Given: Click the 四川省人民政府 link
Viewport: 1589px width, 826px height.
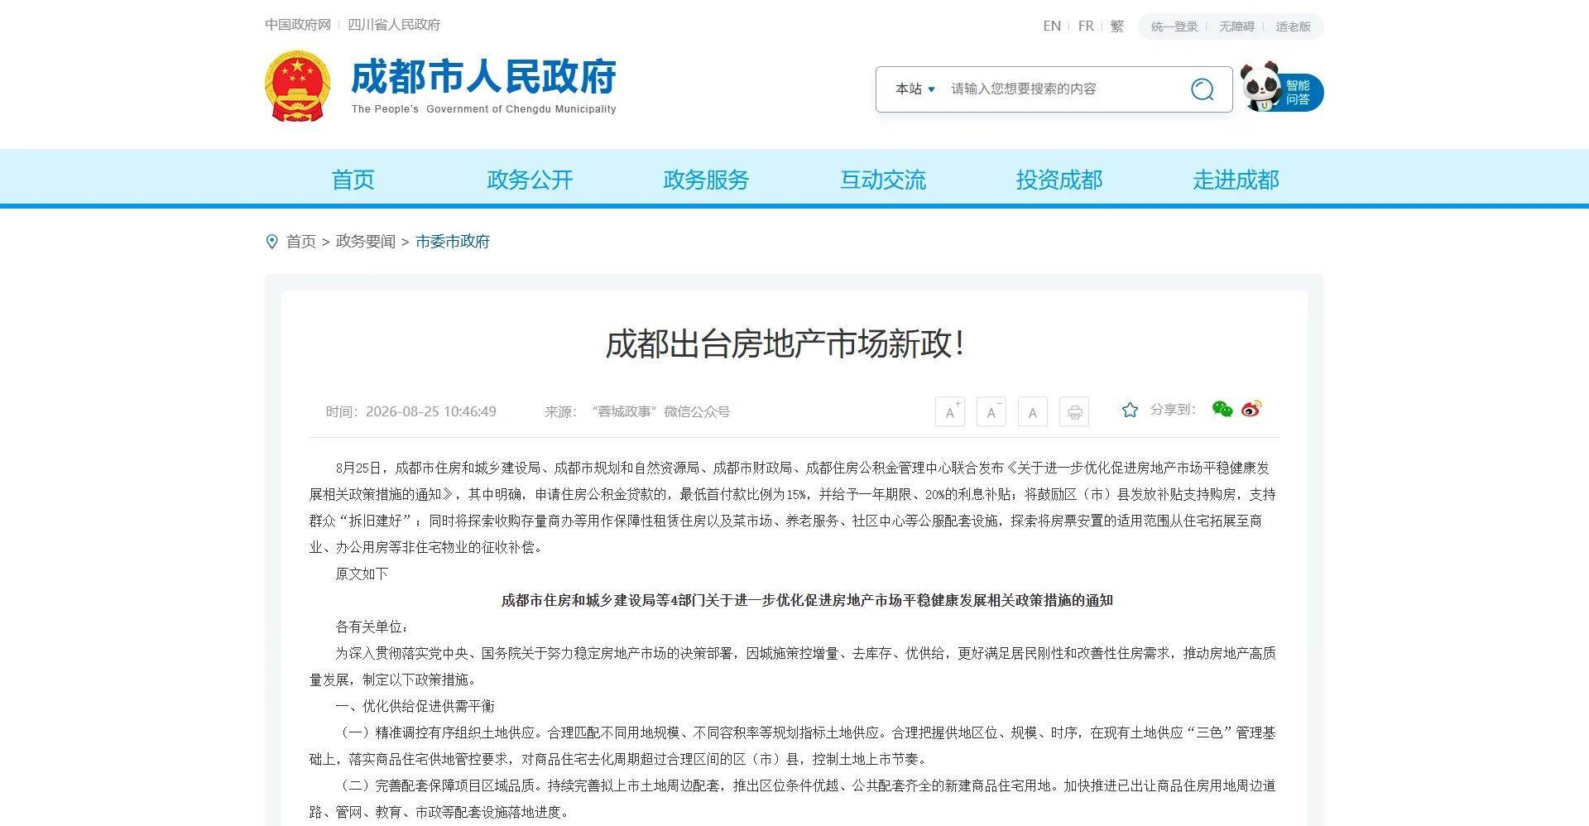Looking at the screenshot, I should coord(394,25).
